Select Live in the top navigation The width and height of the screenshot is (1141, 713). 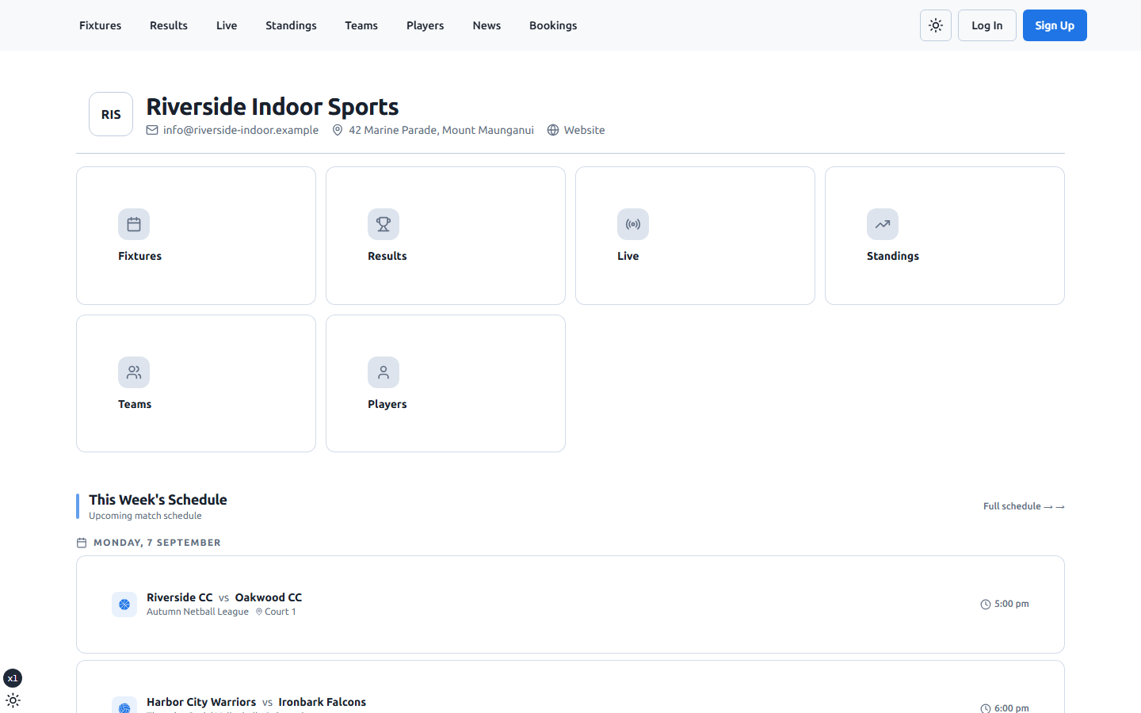coord(227,25)
